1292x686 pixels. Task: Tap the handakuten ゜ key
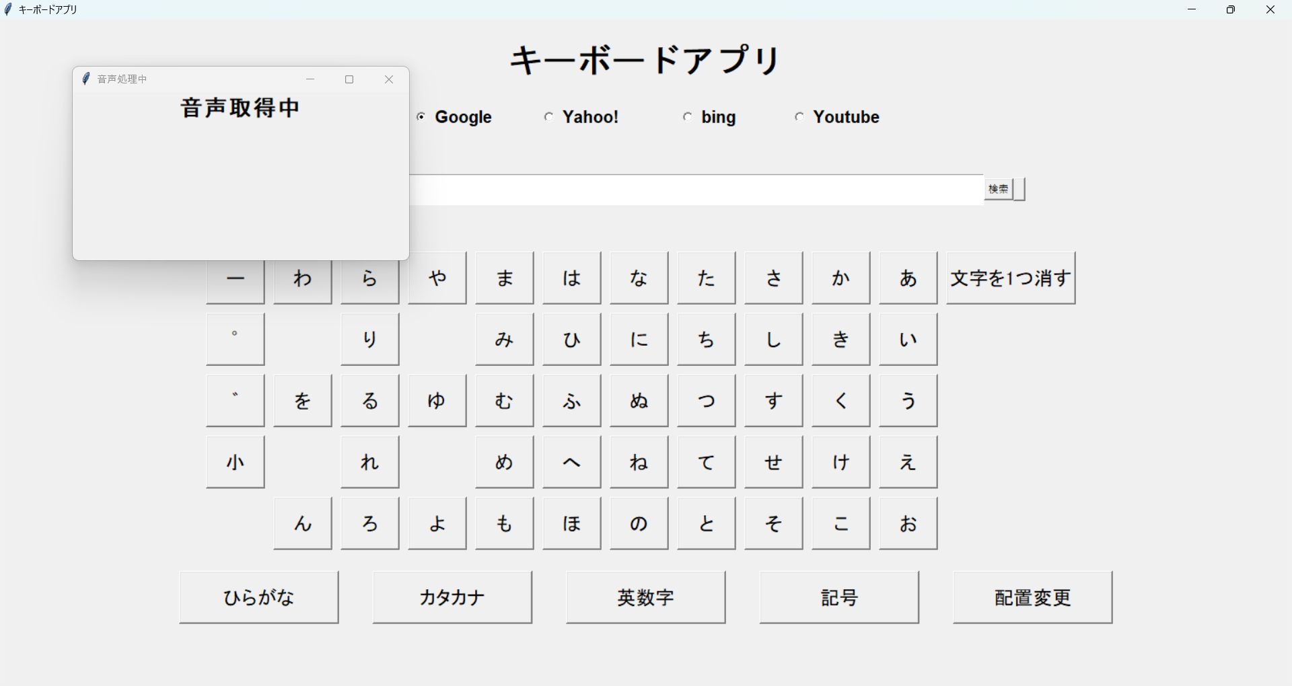[x=236, y=339]
